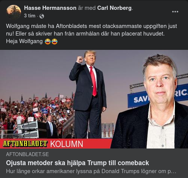Open the Hasse Hermansson profile name link
This screenshot has height=178, width=188.
(x=50, y=8)
